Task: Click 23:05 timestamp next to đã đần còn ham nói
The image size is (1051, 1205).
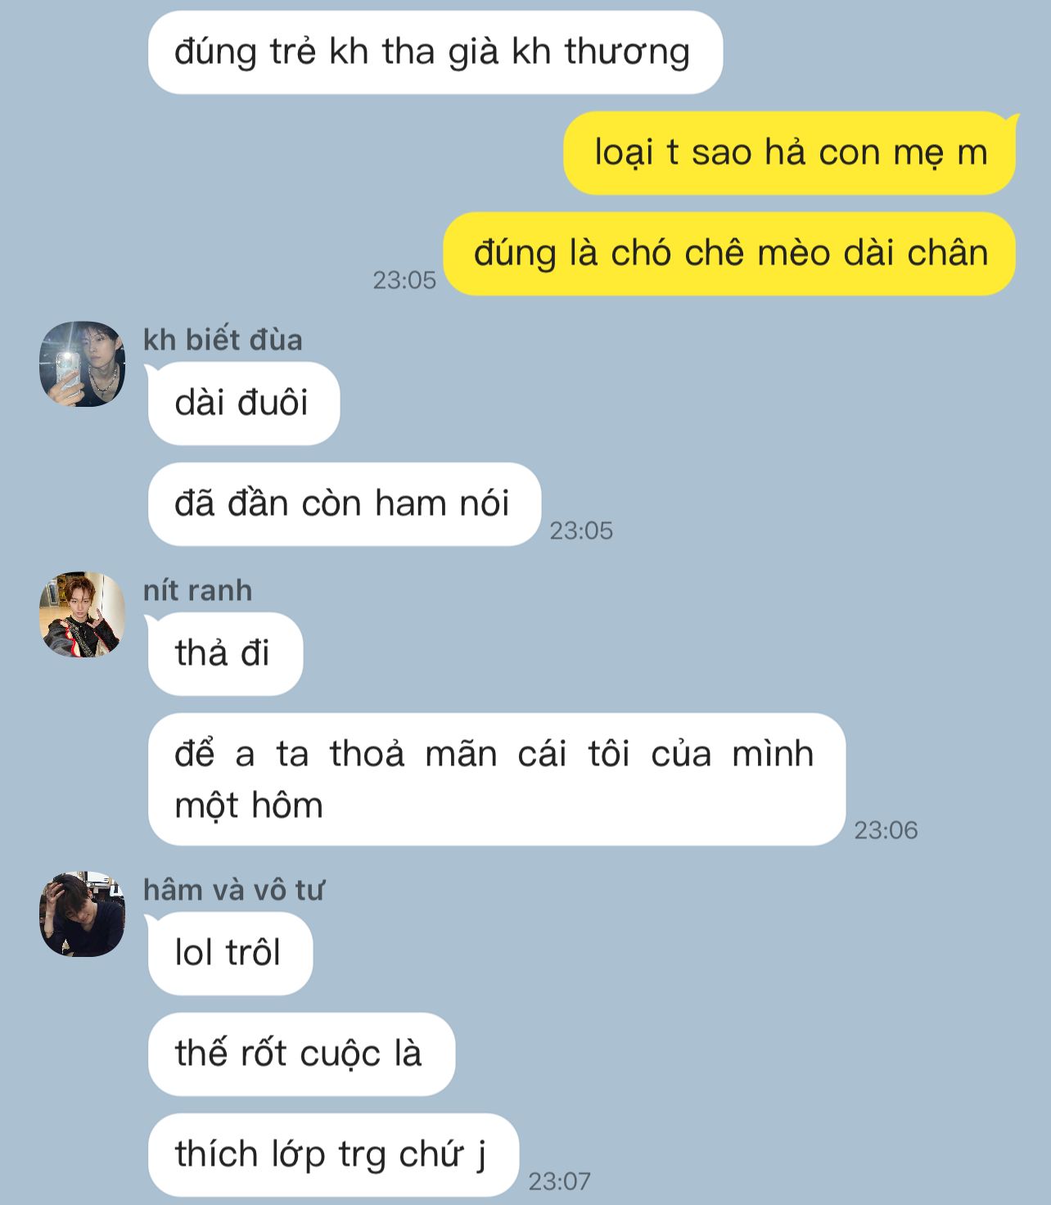Action: click(x=581, y=530)
